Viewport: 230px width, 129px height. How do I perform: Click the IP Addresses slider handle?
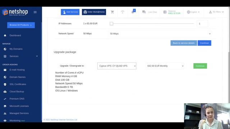click(x=111, y=24)
